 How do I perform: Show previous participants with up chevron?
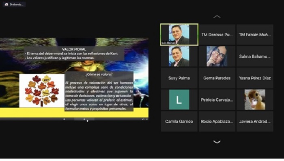pyautogui.click(x=217, y=17)
